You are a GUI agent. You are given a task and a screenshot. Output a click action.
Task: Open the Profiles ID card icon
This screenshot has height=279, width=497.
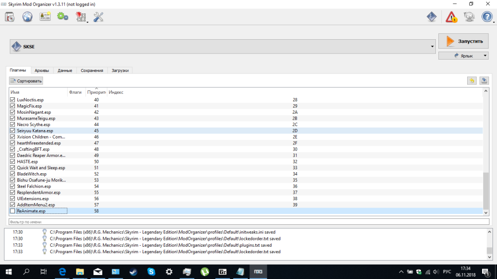(45, 17)
